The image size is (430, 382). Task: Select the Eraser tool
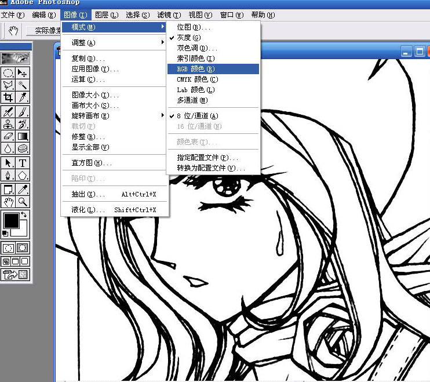tap(8, 136)
